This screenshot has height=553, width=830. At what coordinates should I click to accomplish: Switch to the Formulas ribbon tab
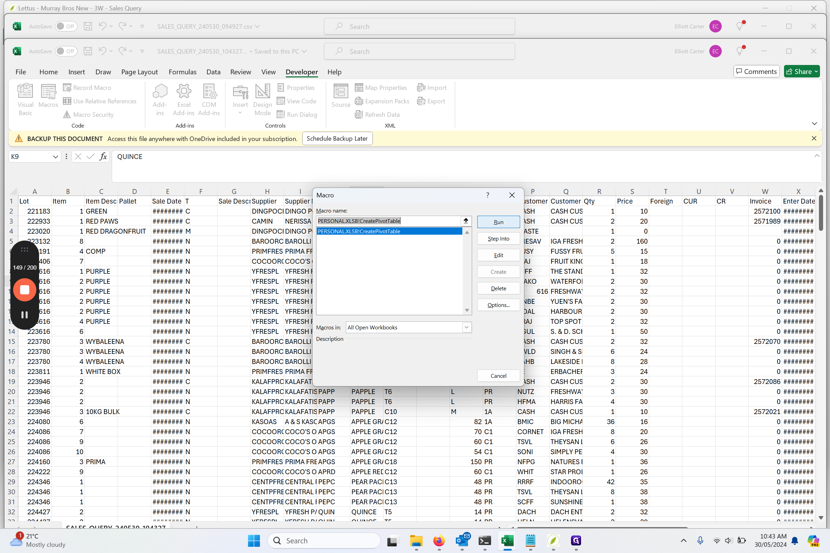183,72
